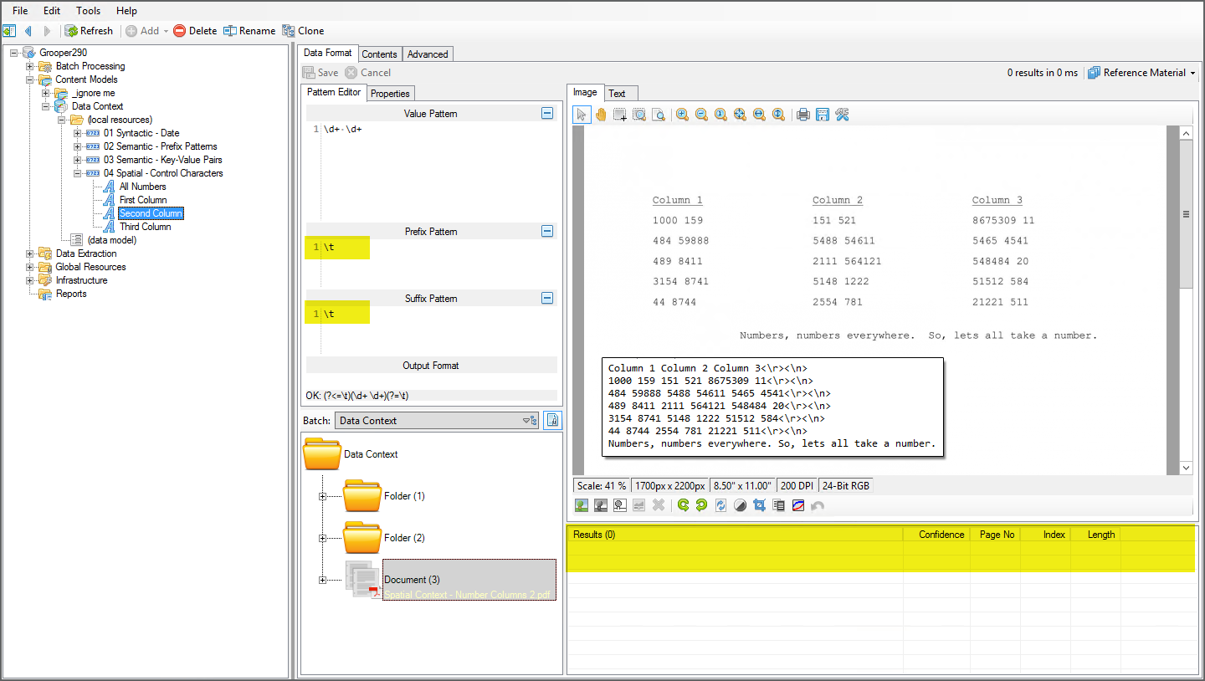
Task: Click the Clone button in toolbar
Action: pos(303,31)
